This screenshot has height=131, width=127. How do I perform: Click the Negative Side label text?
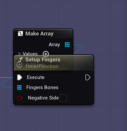(x=43, y=98)
